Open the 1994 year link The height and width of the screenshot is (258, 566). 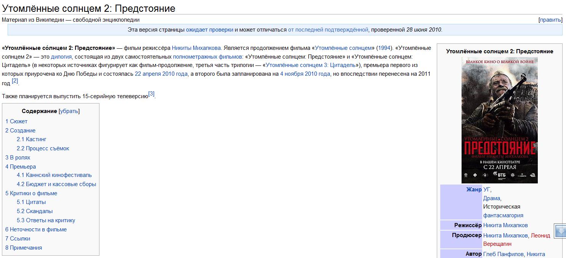(385, 48)
